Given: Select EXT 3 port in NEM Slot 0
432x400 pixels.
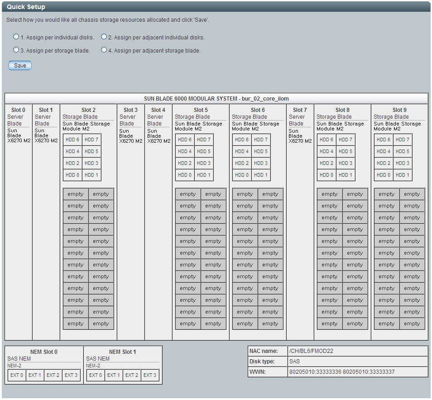Looking at the screenshot, I should coord(71,375).
